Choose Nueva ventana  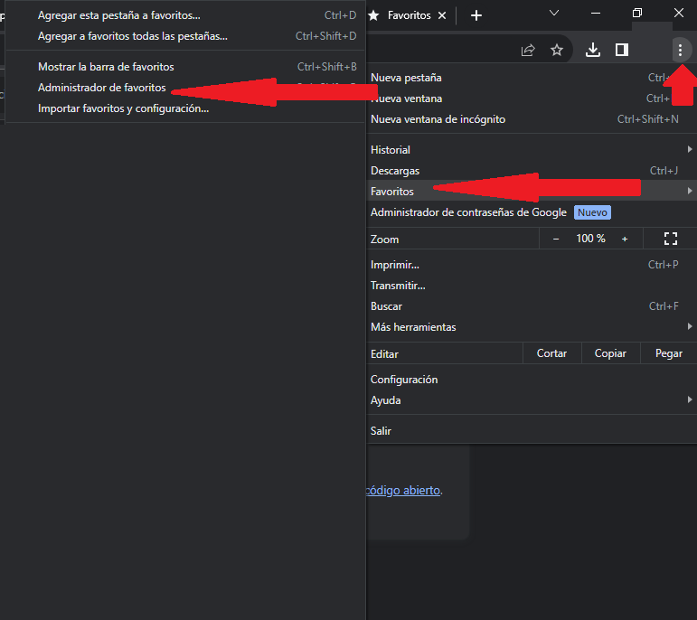[x=532, y=99]
